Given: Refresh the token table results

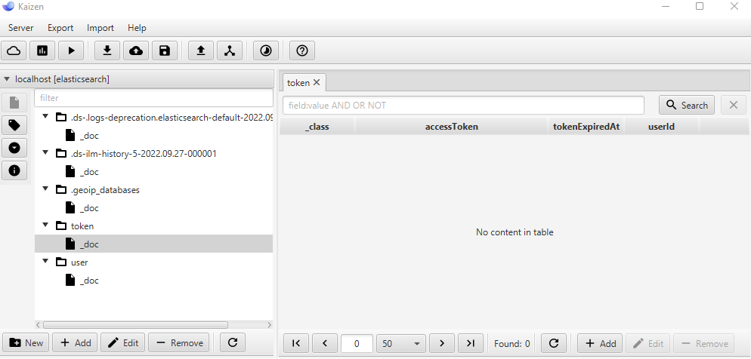Looking at the screenshot, I should pyautogui.click(x=554, y=343).
